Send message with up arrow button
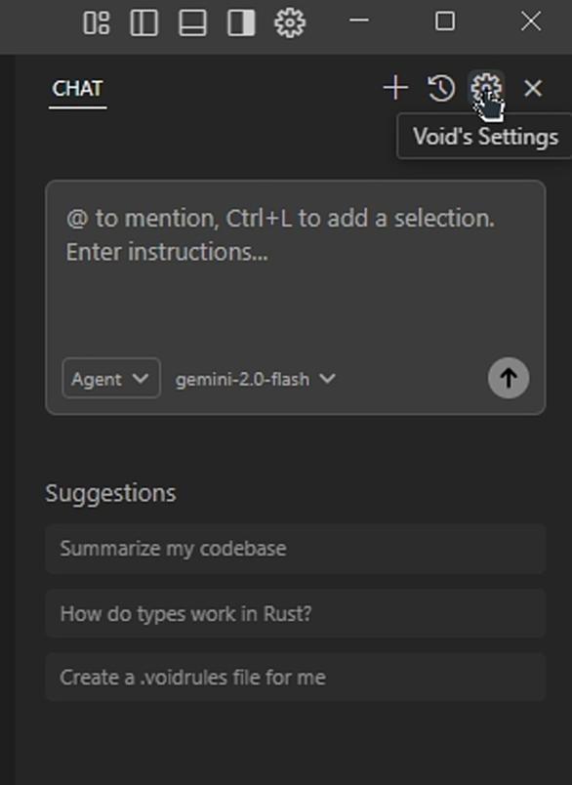This screenshot has height=785, width=572. pos(509,378)
